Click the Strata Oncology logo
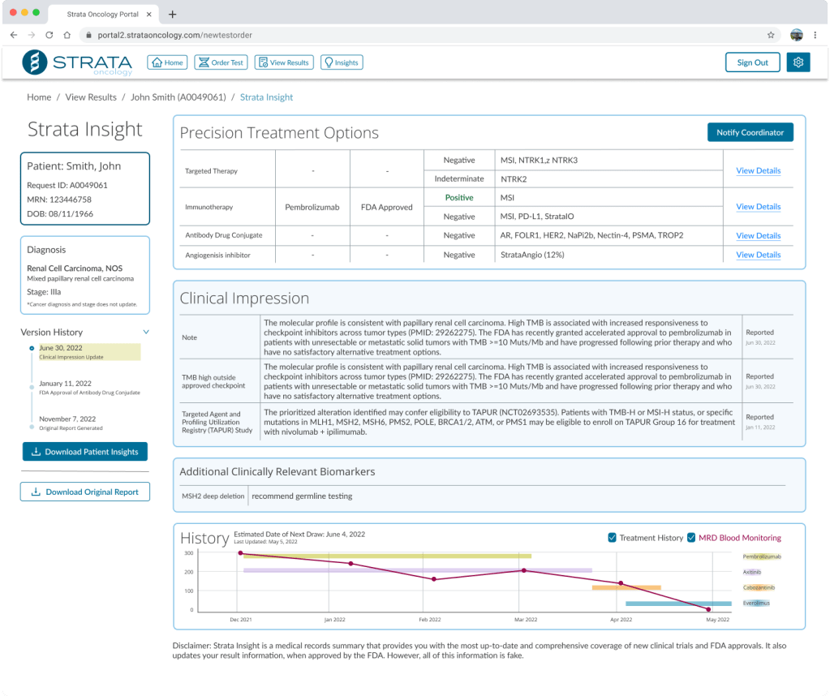Image resolution: width=830 pixels, height=696 pixels. click(77, 62)
